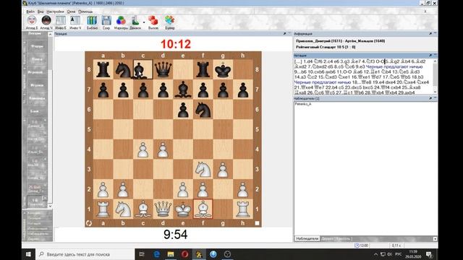Open the red Opera icon in taskbar
This screenshot has width=463, height=260.
click(x=185, y=254)
